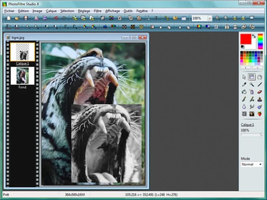Swap foreground and background colors
This screenshot has width=267, height=200.
coord(254,36)
